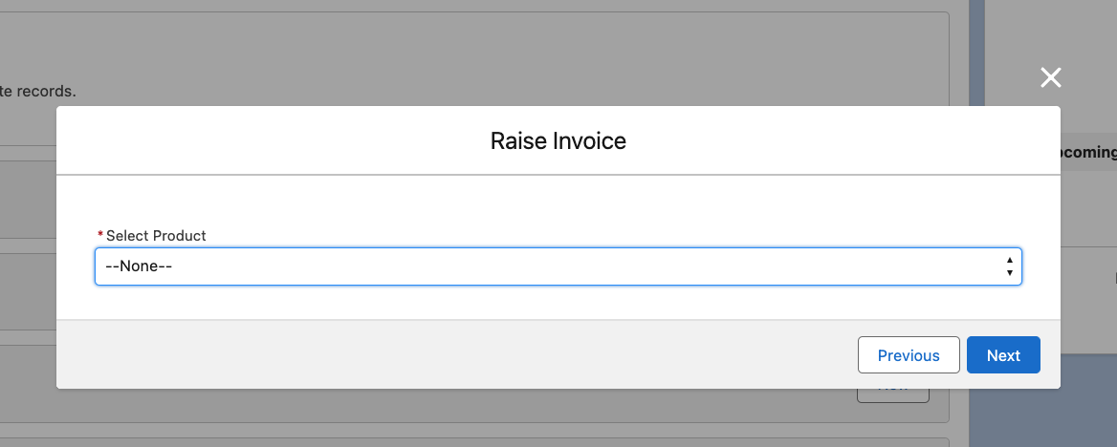Click the hidden button peeking below Previous
This screenshot has height=447, width=1117.
point(892,392)
